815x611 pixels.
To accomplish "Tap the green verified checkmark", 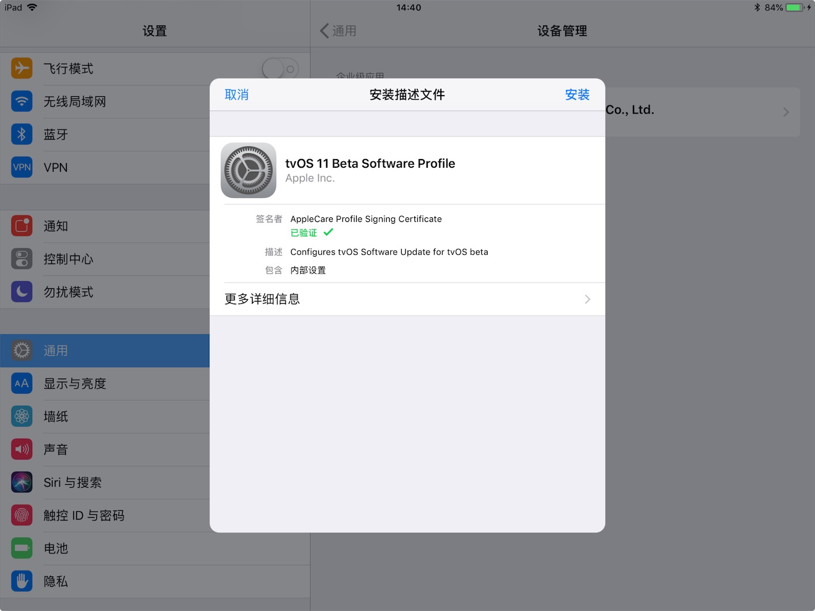I will tap(328, 232).
